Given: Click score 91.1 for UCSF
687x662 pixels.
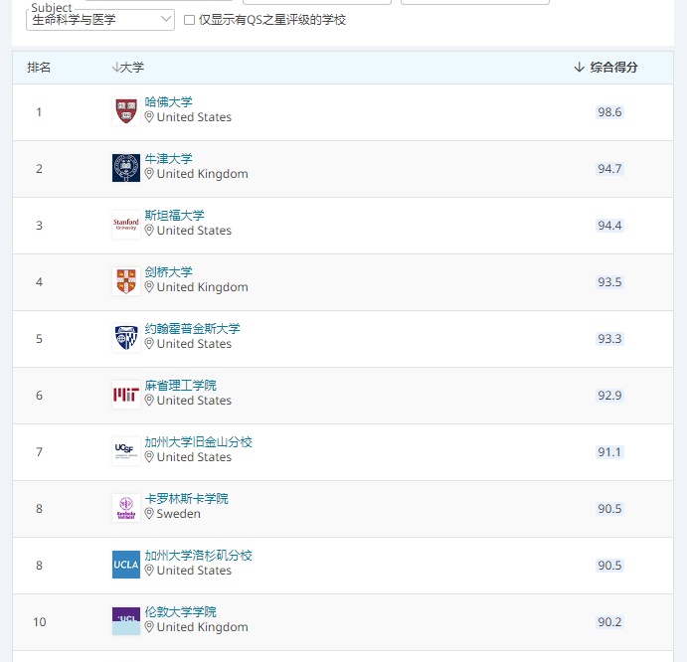Looking at the screenshot, I should tap(609, 452).
